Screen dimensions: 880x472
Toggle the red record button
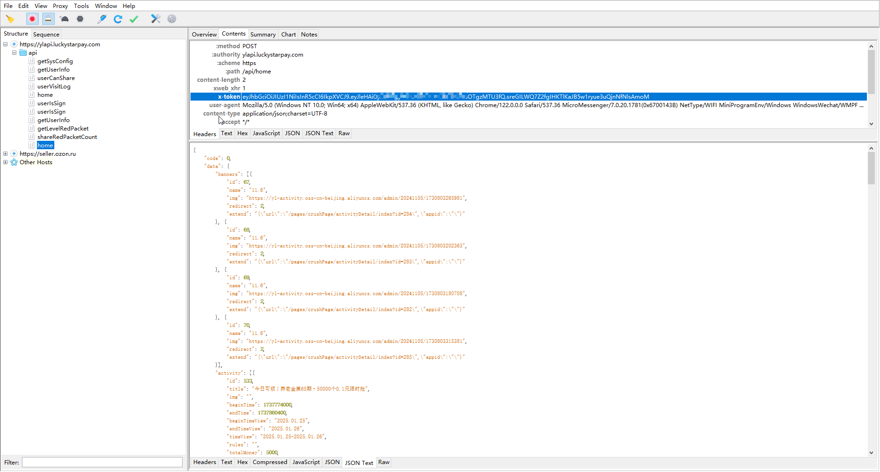point(32,19)
